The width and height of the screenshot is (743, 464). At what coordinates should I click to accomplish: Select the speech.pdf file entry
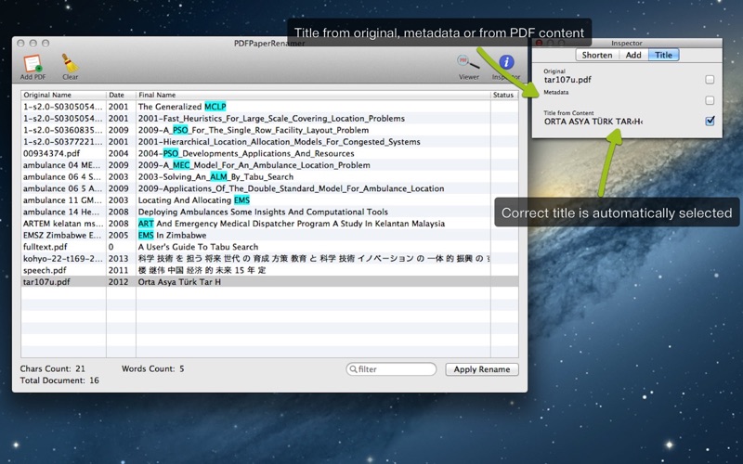[45, 270]
